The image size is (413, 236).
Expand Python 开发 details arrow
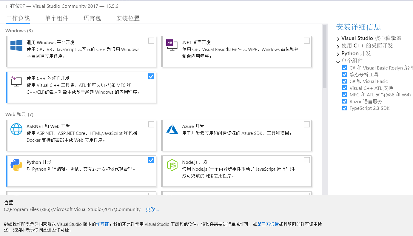pos(338,54)
